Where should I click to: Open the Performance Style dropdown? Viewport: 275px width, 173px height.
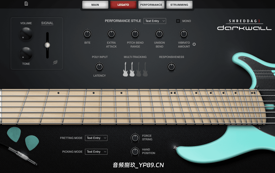click(x=155, y=21)
